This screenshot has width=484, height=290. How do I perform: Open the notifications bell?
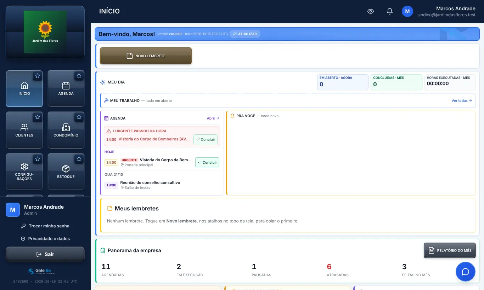390,11
